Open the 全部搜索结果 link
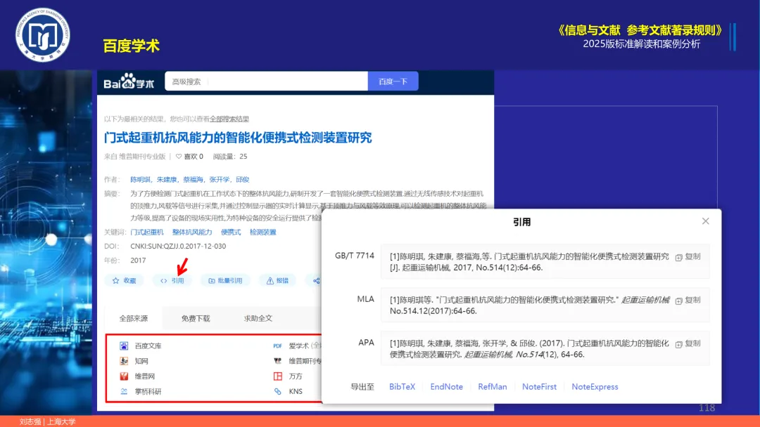760x427 pixels. point(229,119)
